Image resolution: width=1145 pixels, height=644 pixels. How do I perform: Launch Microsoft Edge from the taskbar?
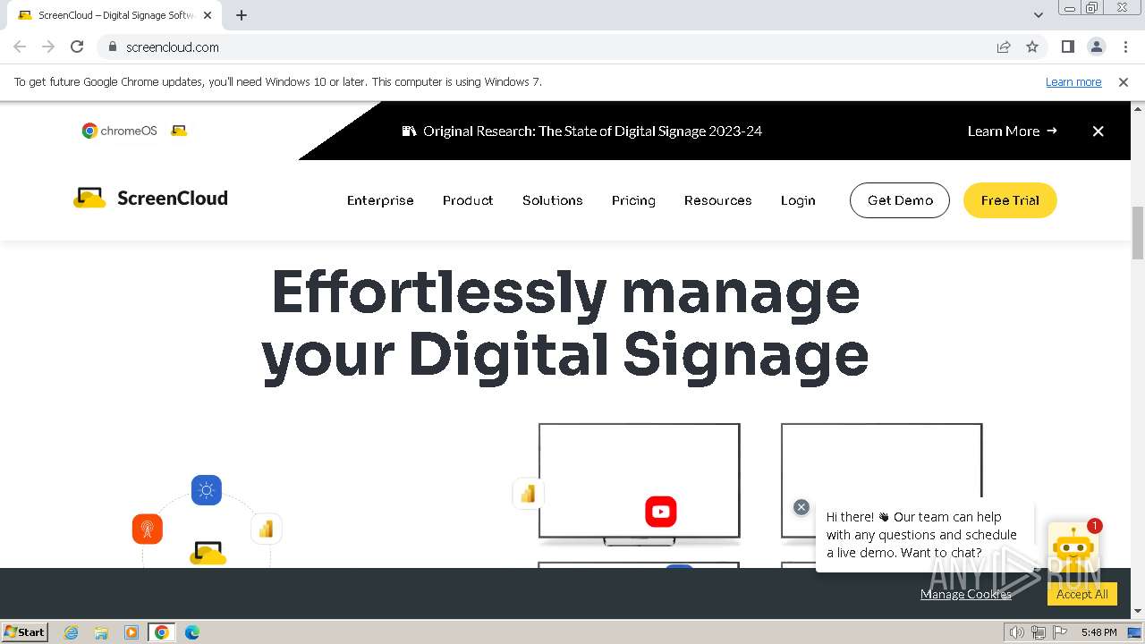(x=192, y=632)
